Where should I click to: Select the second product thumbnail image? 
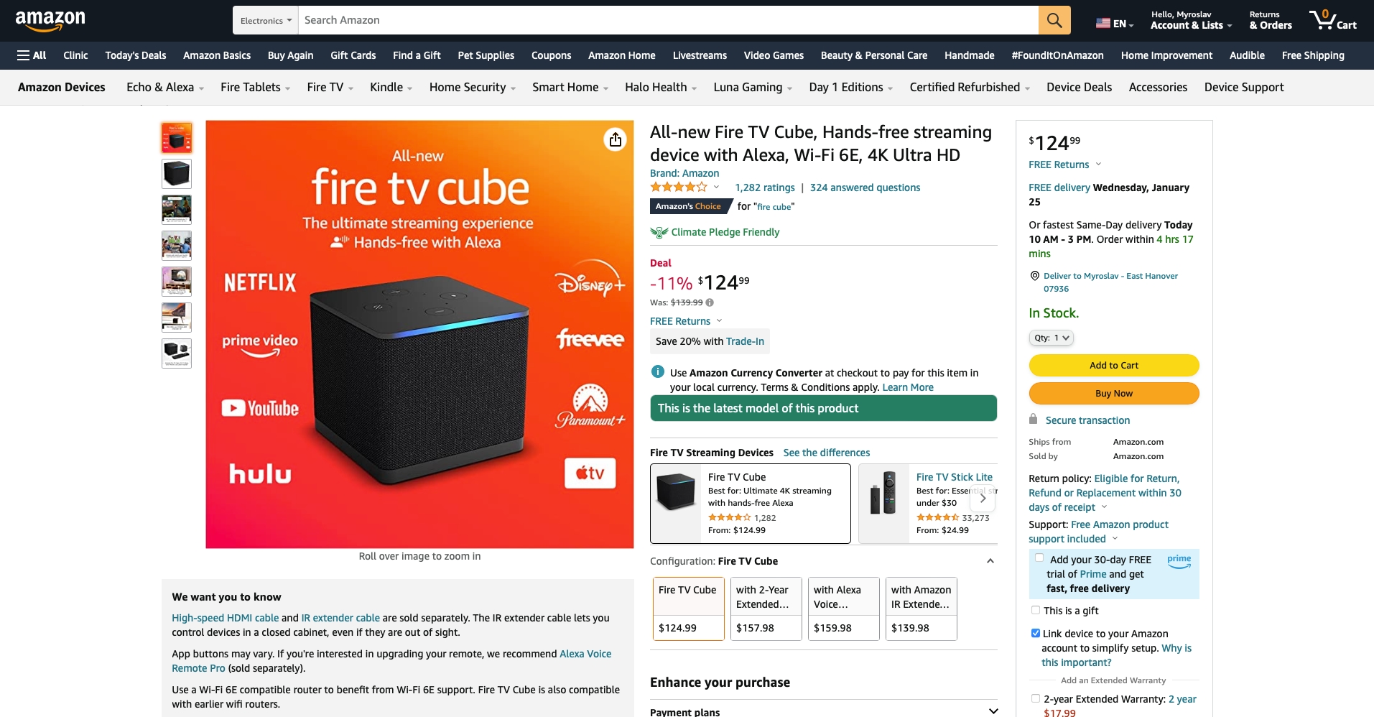click(177, 174)
